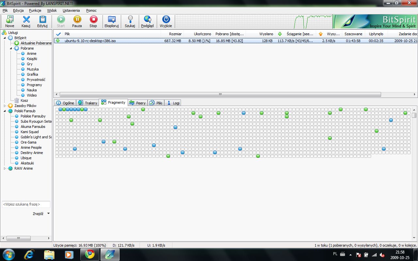Open Internet Explorer from the taskbar
This screenshot has height=261, width=418.
pos(29,254)
